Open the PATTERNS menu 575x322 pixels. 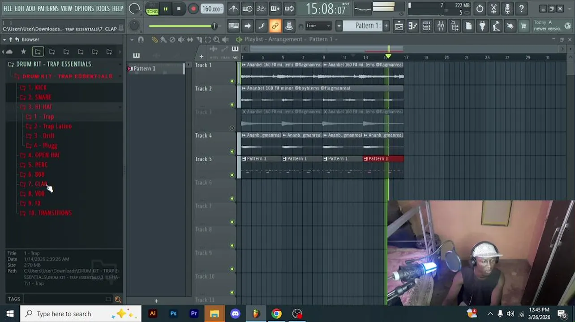[48, 8]
